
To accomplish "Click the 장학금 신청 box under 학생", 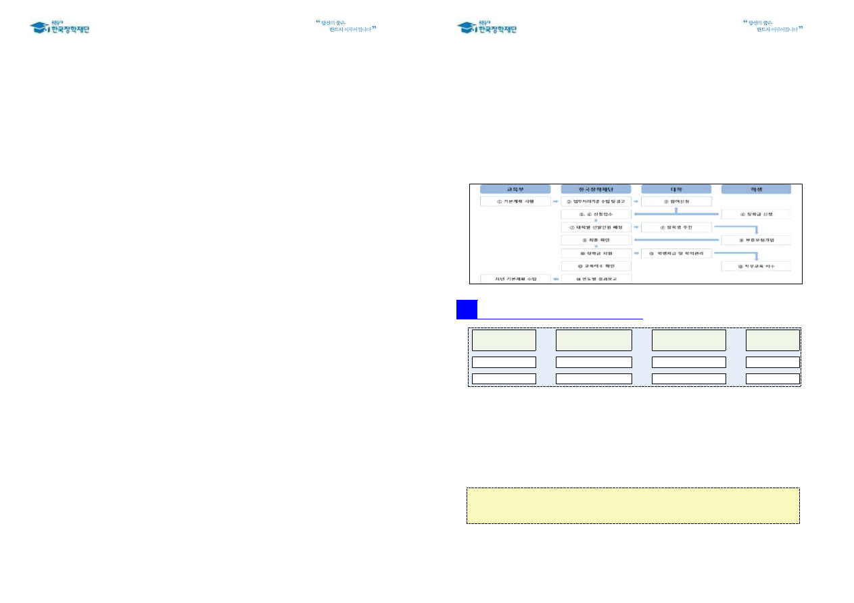I will pyautogui.click(x=755, y=214).
